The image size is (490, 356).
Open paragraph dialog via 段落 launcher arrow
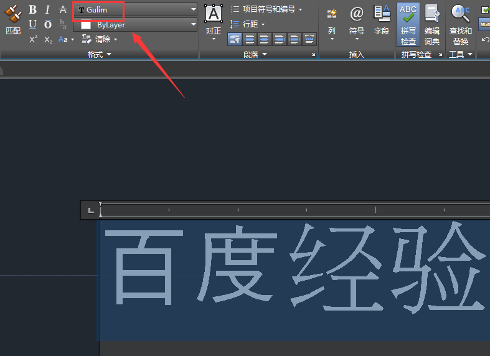pos(313,55)
